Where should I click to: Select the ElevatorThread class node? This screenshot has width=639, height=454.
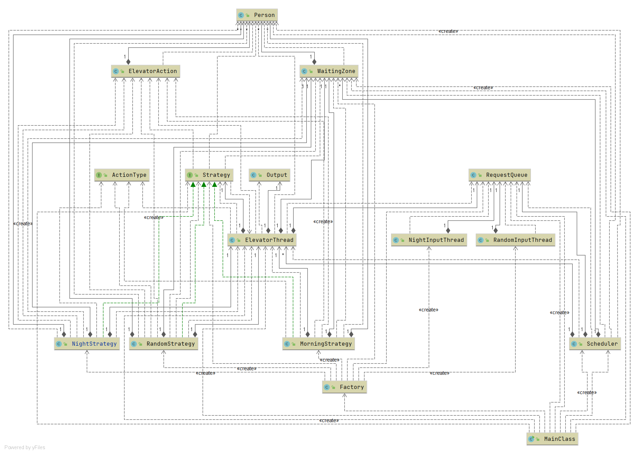coord(262,240)
